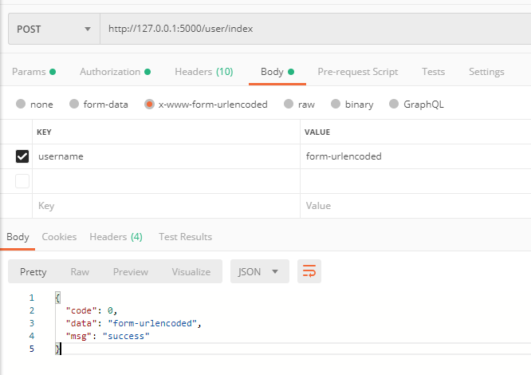Screen dimensions: 531x375
Task: Open the Authorization tab
Action: [115, 72]
